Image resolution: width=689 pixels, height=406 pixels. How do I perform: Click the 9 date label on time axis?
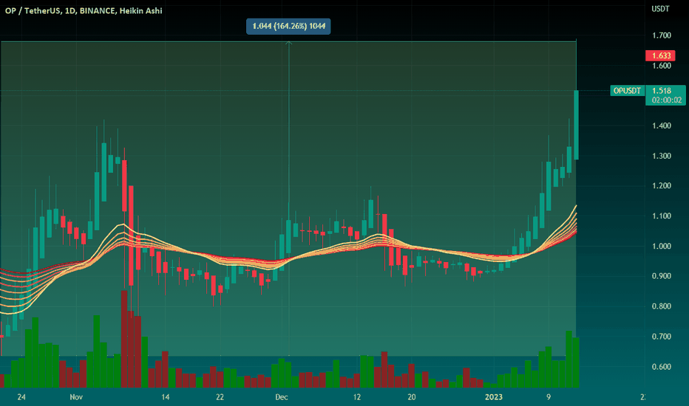[x=549, y=397]
